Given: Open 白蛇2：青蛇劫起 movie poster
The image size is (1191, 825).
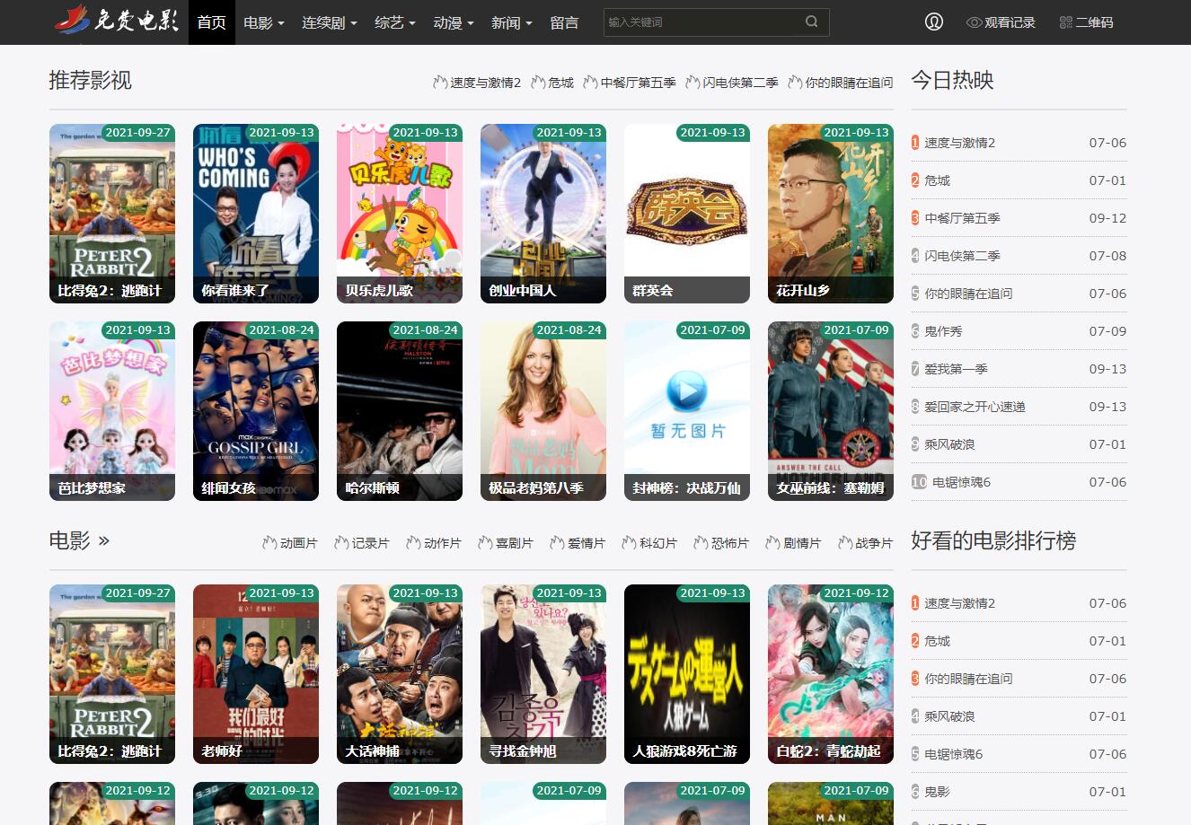Looking at the screenshot, I should click(831, 673).
